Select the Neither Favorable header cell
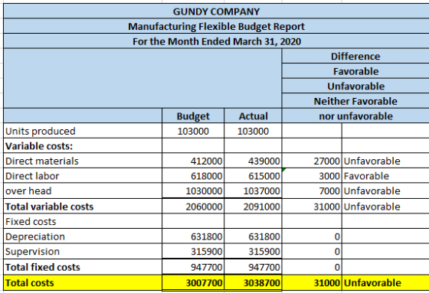429x293 pixels. point(355,102)
